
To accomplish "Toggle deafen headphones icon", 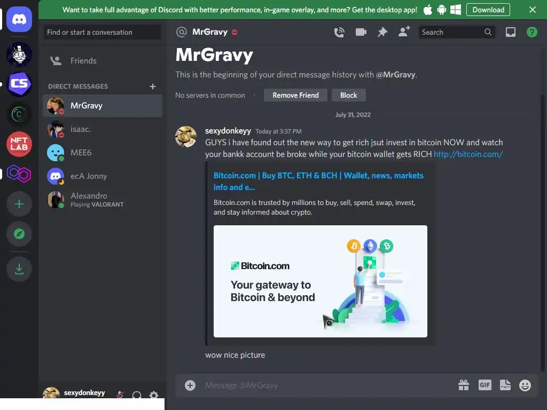I will [x=137, y=395].
